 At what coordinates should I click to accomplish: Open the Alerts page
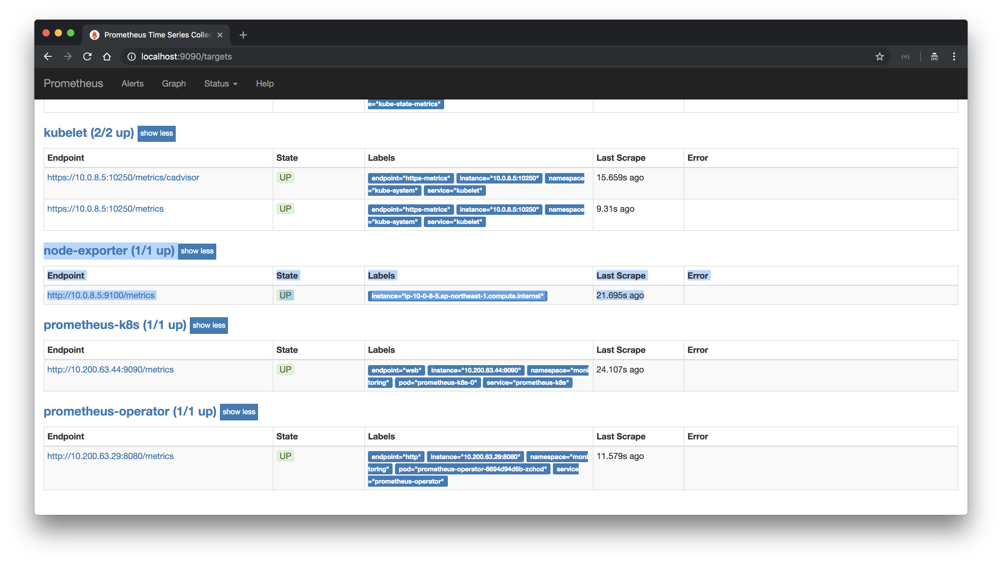click(x=132, y=83)
